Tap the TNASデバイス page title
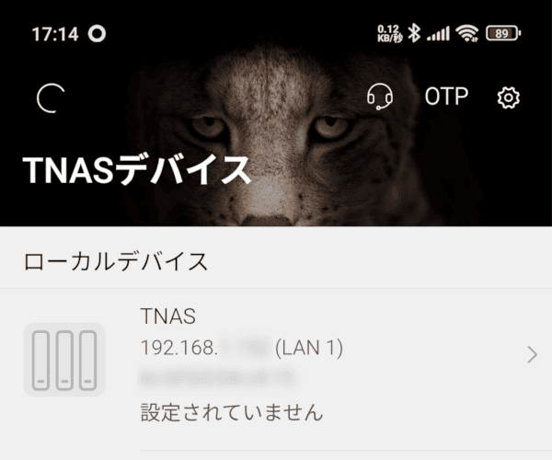 [x=136, y=170]
